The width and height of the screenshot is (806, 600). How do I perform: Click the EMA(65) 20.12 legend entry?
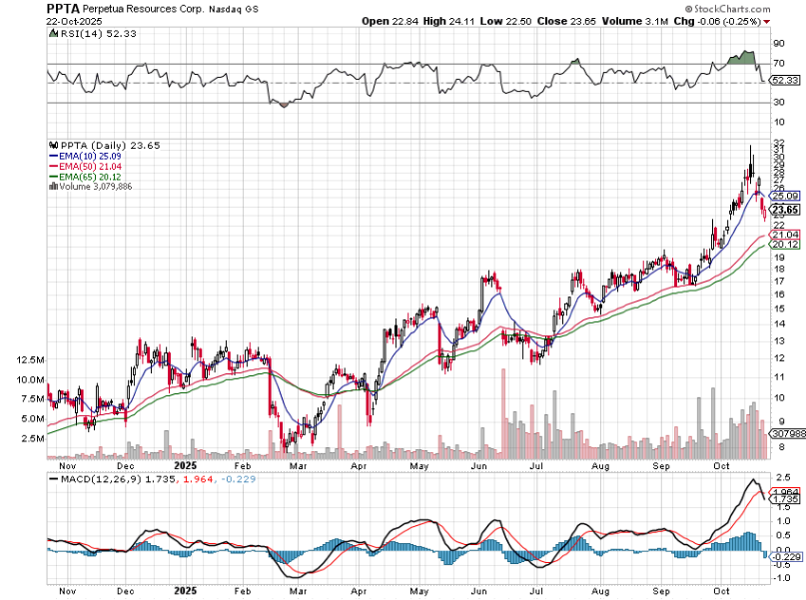tap(91, 177)
